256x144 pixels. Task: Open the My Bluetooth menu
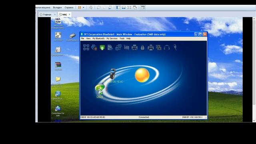98,38
